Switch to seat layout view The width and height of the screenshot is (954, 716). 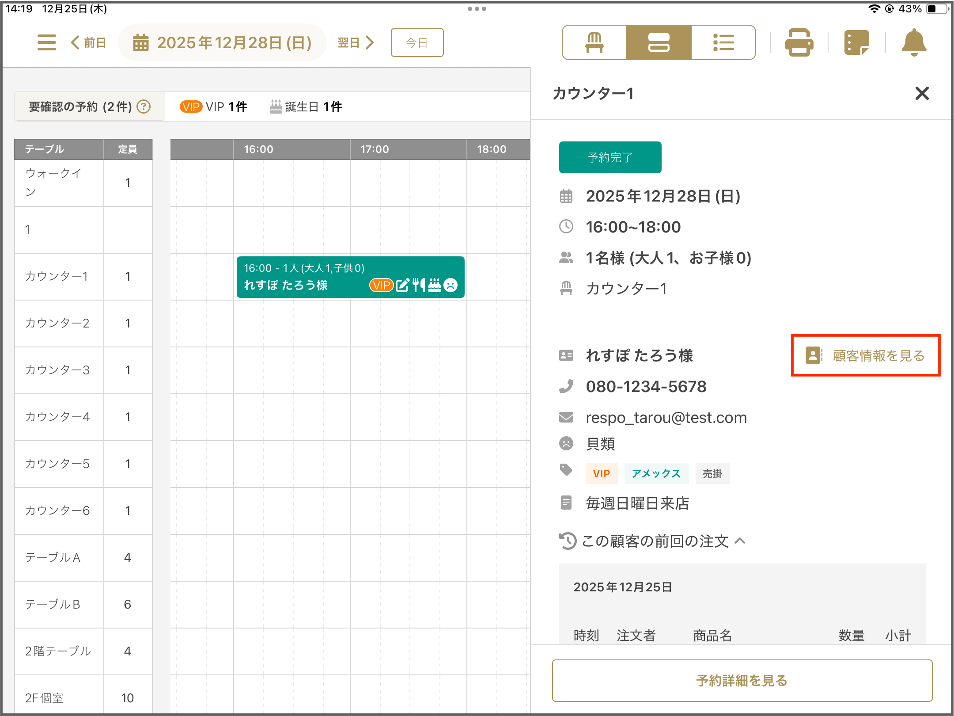[594, 42]
